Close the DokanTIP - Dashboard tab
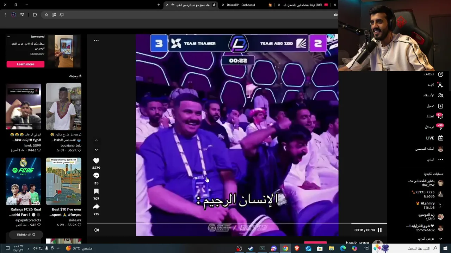This screenshot has width=451, height=253. pos(223,5)
